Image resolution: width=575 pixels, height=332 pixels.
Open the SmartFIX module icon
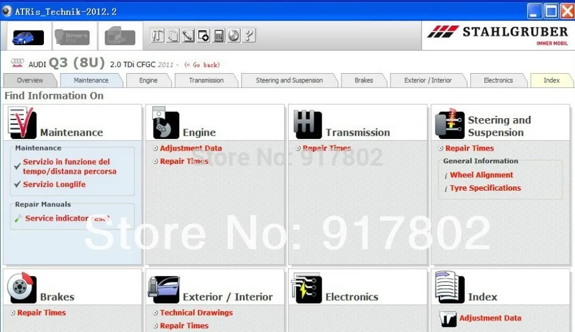[72, 37]
